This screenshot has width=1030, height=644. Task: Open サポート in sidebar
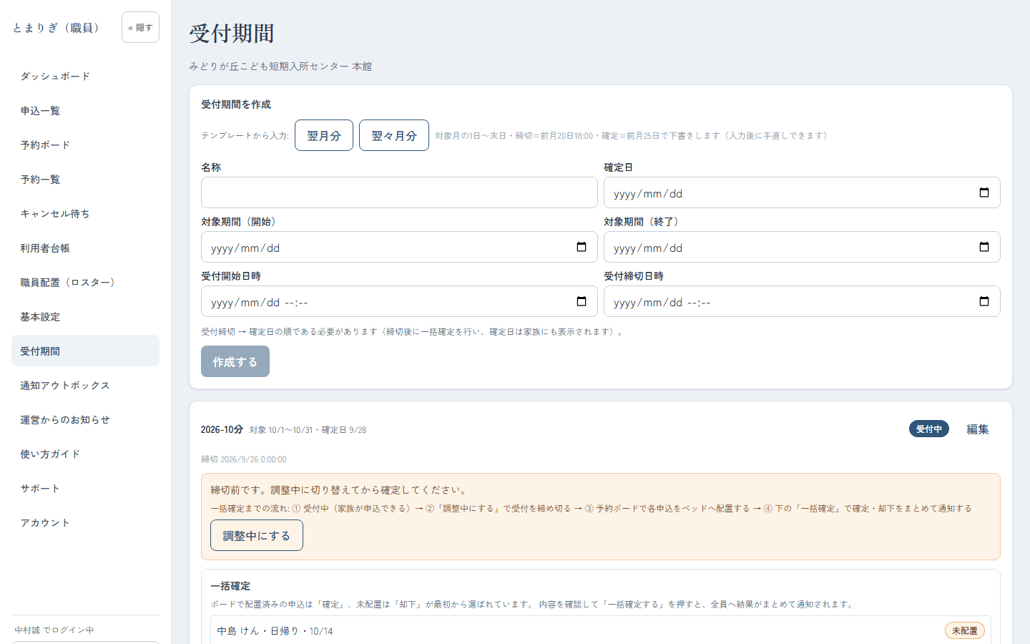(85, 488)
